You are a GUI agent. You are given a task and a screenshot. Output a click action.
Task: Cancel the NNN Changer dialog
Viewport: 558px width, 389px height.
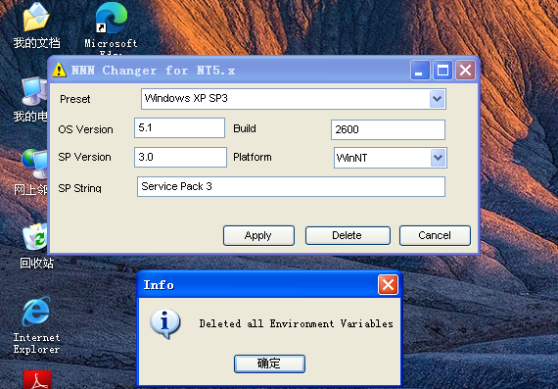(435, 235)
